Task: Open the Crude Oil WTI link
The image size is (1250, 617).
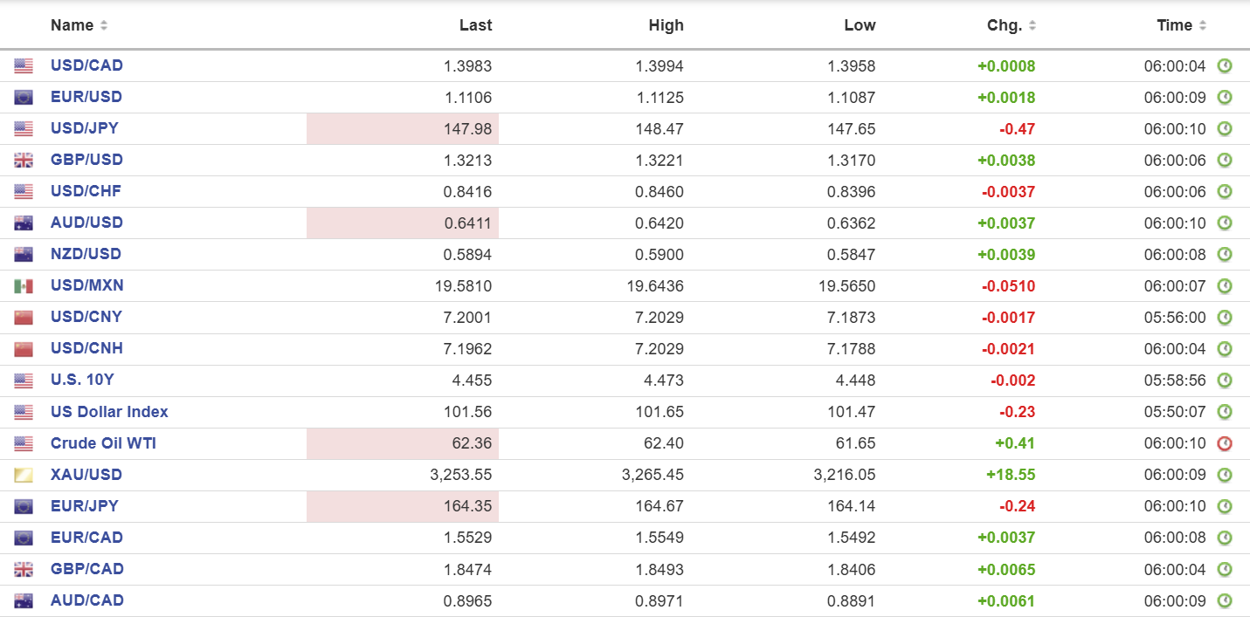Action: (103, 443)
